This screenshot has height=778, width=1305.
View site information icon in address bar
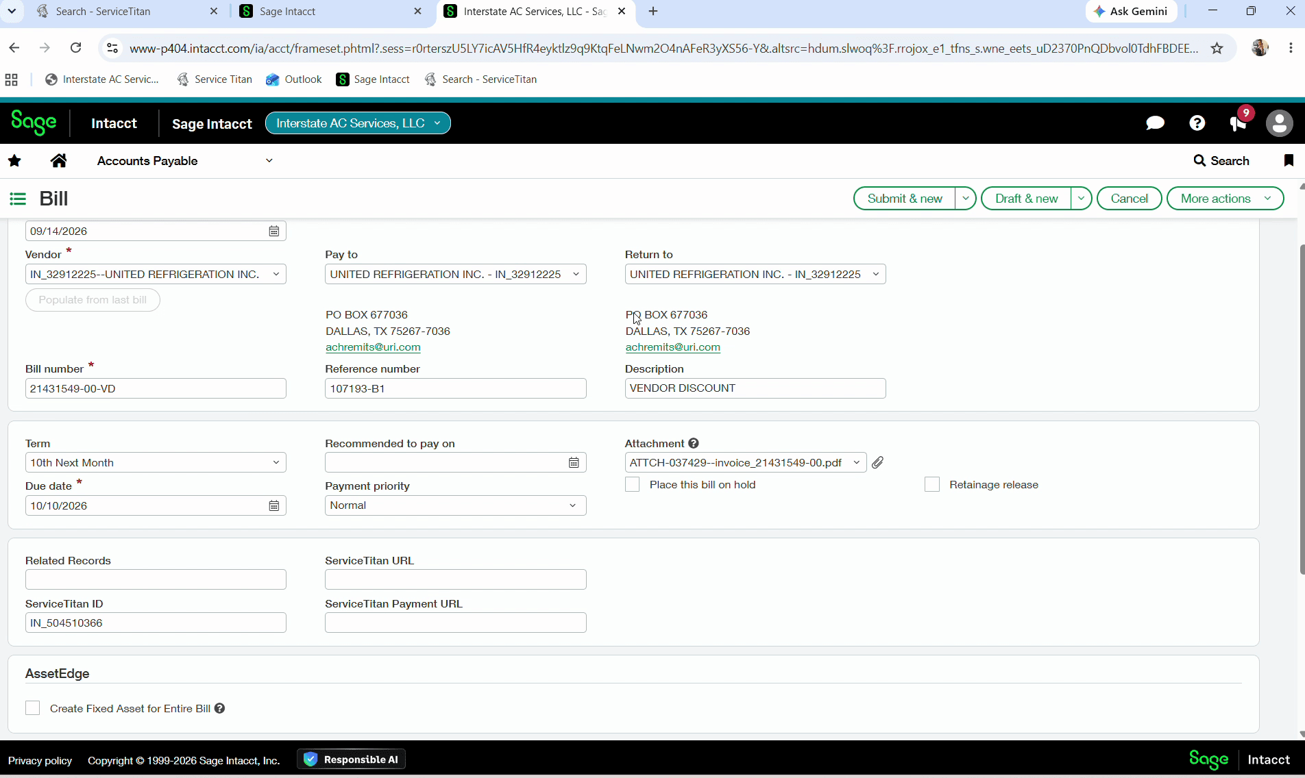(112, 48)
